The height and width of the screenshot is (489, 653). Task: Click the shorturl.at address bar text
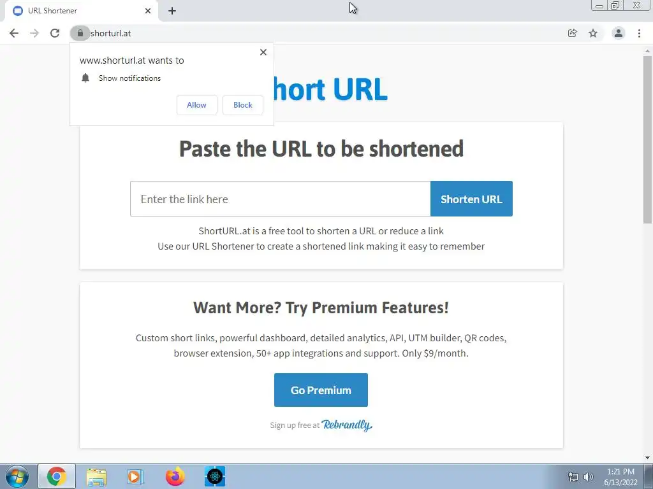(x=111, y=33)
